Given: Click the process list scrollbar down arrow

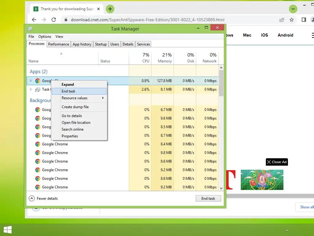Looking at the screenshot, I should click(221, 188).
